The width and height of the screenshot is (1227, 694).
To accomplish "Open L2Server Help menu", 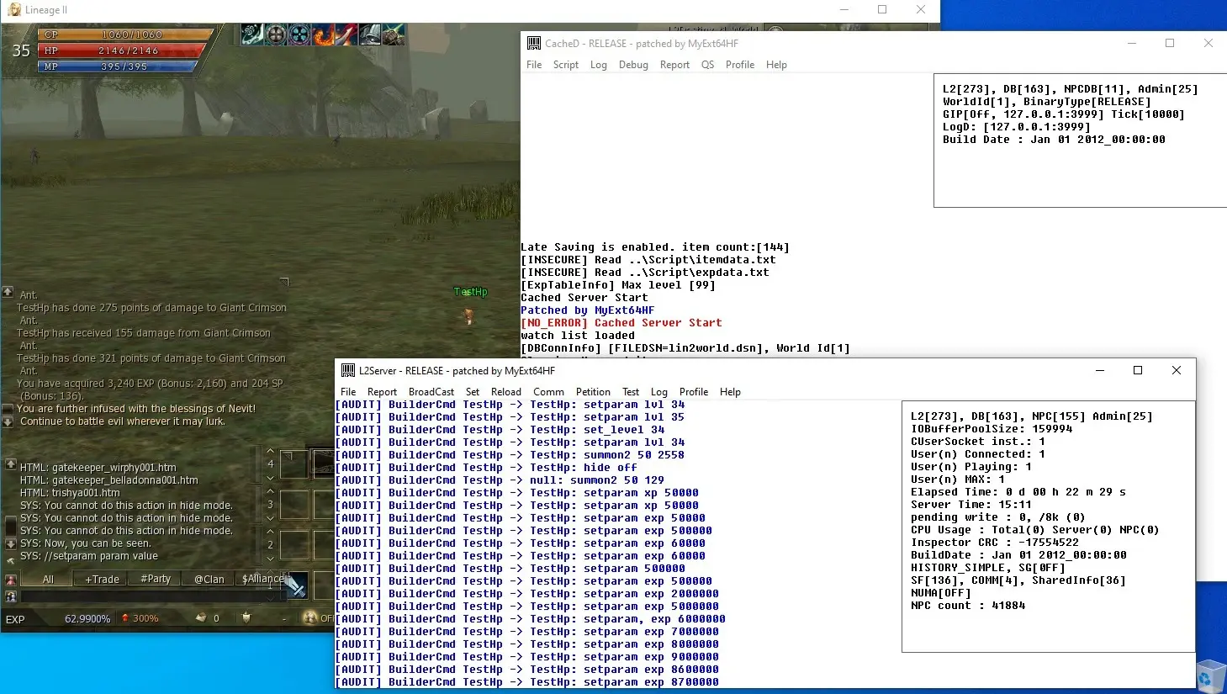I will [x=730, y=392].
